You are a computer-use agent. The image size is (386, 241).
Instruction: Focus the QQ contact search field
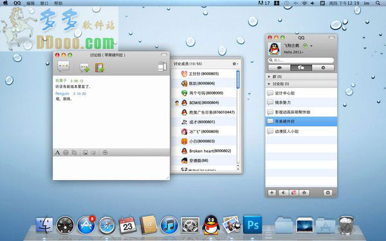point(301,60)
